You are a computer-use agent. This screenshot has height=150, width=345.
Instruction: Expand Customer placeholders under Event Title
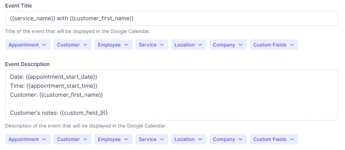click(72, 45)
